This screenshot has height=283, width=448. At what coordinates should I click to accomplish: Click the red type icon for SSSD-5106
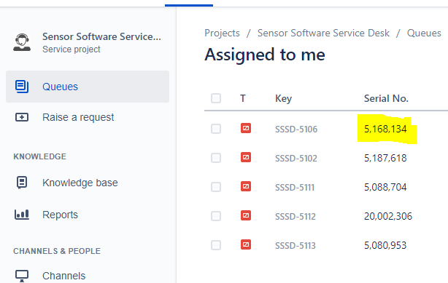[x=246, y=128]
